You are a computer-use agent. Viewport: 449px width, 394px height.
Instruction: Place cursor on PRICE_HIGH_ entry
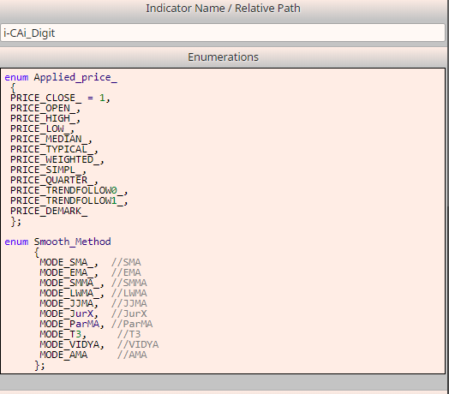click(x=45, y=119)
